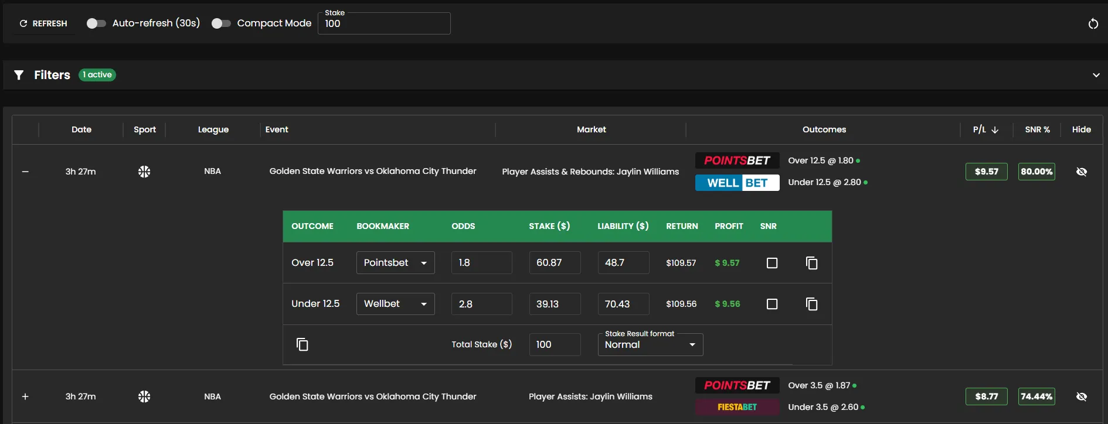Image resolution: width=1108 pixels, height=424 pixels.
Task: Hide the Player Assists row via eye icon
Action: point(1082,396)
